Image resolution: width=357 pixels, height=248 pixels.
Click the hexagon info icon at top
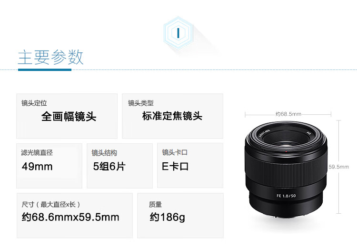click(x=178, y=33)
